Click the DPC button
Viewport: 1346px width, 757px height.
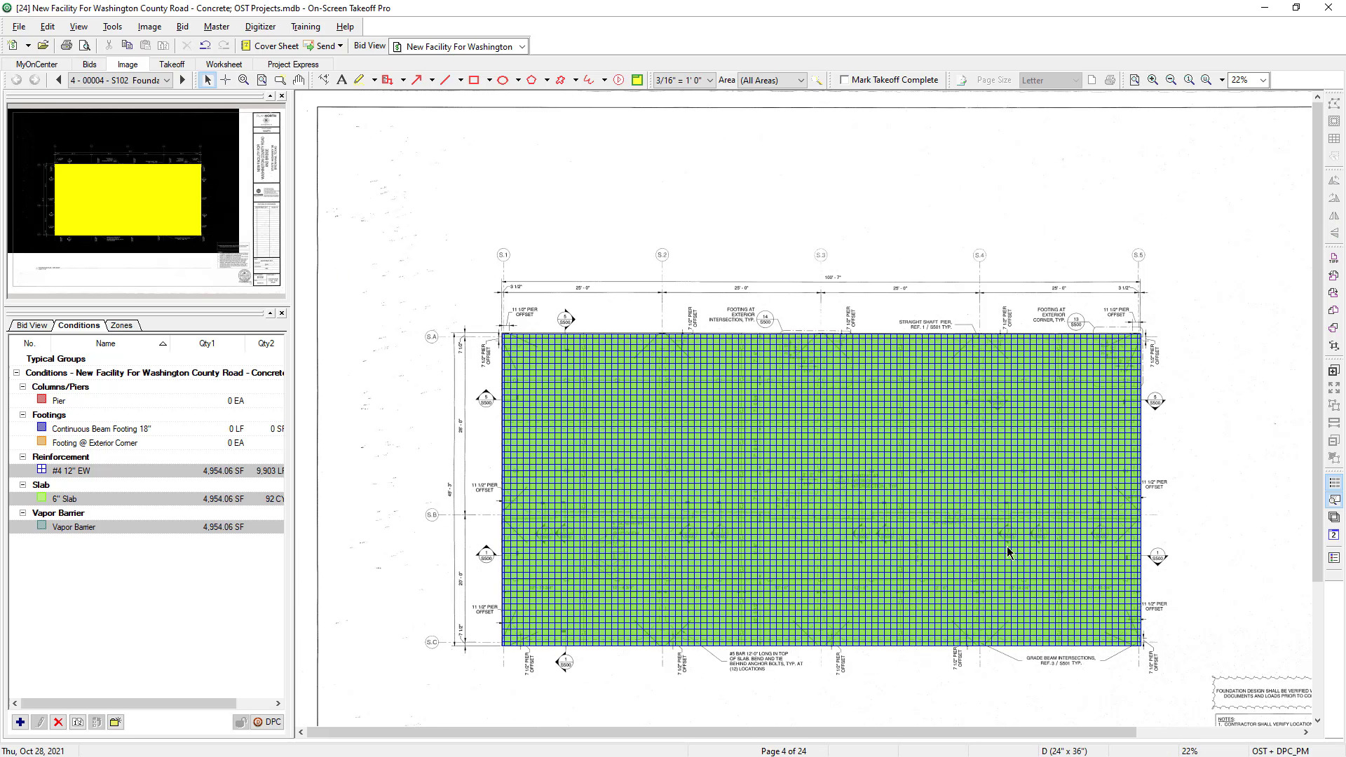[x=267, y=722]
